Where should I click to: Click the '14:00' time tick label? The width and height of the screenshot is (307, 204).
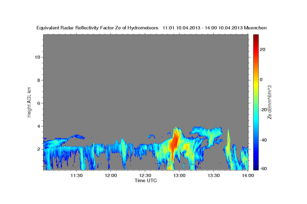(248, 175)
